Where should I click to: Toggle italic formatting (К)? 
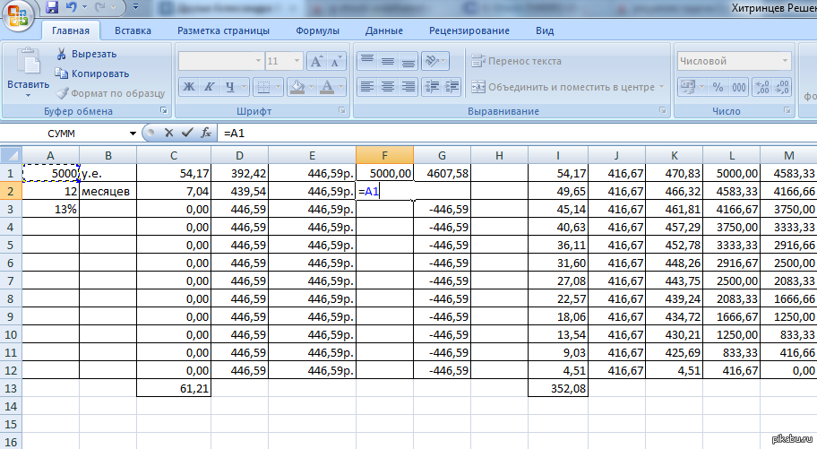[210, 87]
